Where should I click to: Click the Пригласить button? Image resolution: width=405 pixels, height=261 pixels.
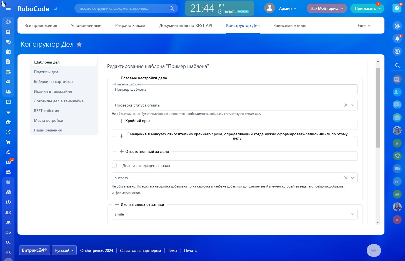pos(365,8)
